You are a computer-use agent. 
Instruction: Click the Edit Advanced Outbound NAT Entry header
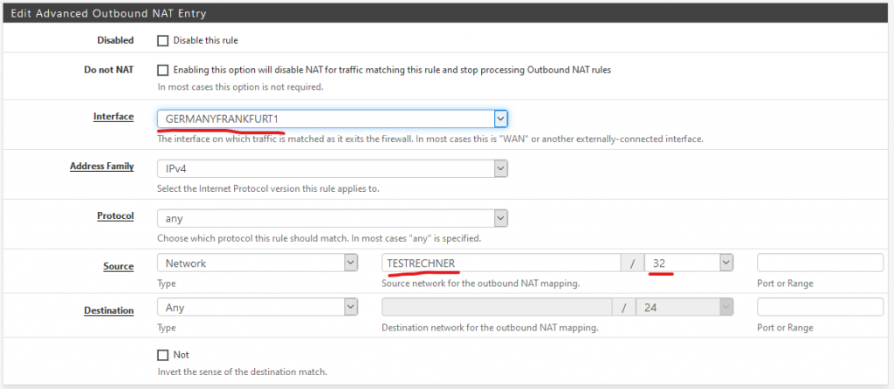click(108, 12)
